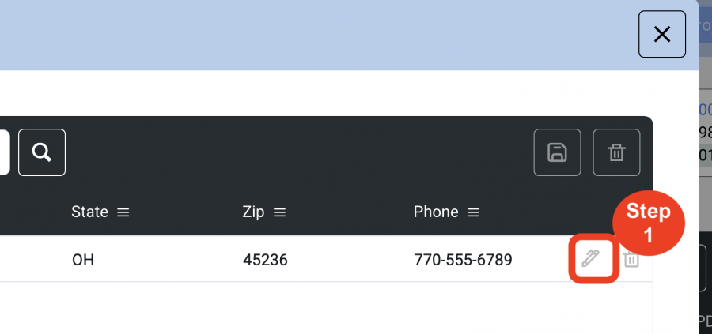Focus the search input left of the magnifier
Screen dimensions: 712x334
[5, 152]
